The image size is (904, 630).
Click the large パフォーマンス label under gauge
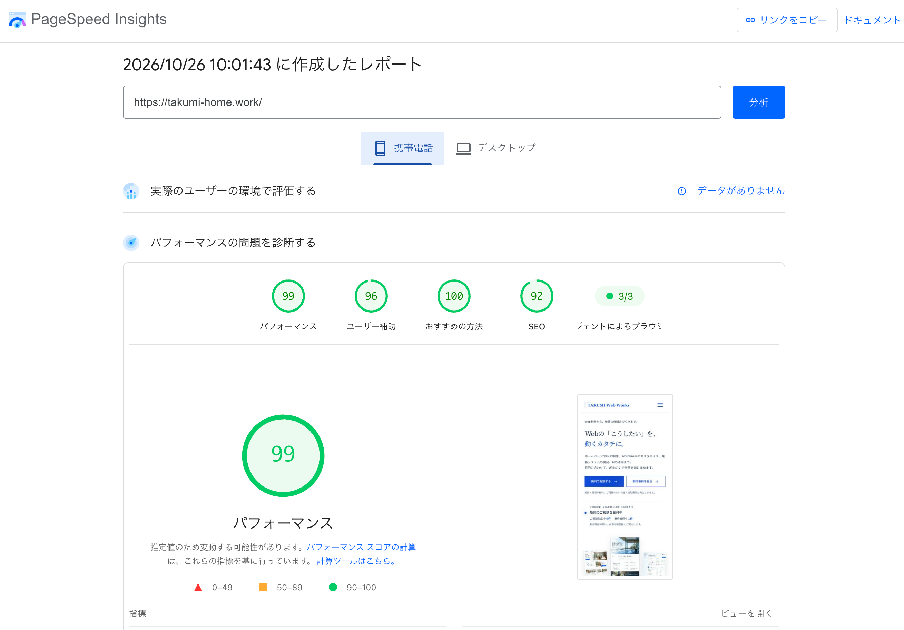(283, 523)
